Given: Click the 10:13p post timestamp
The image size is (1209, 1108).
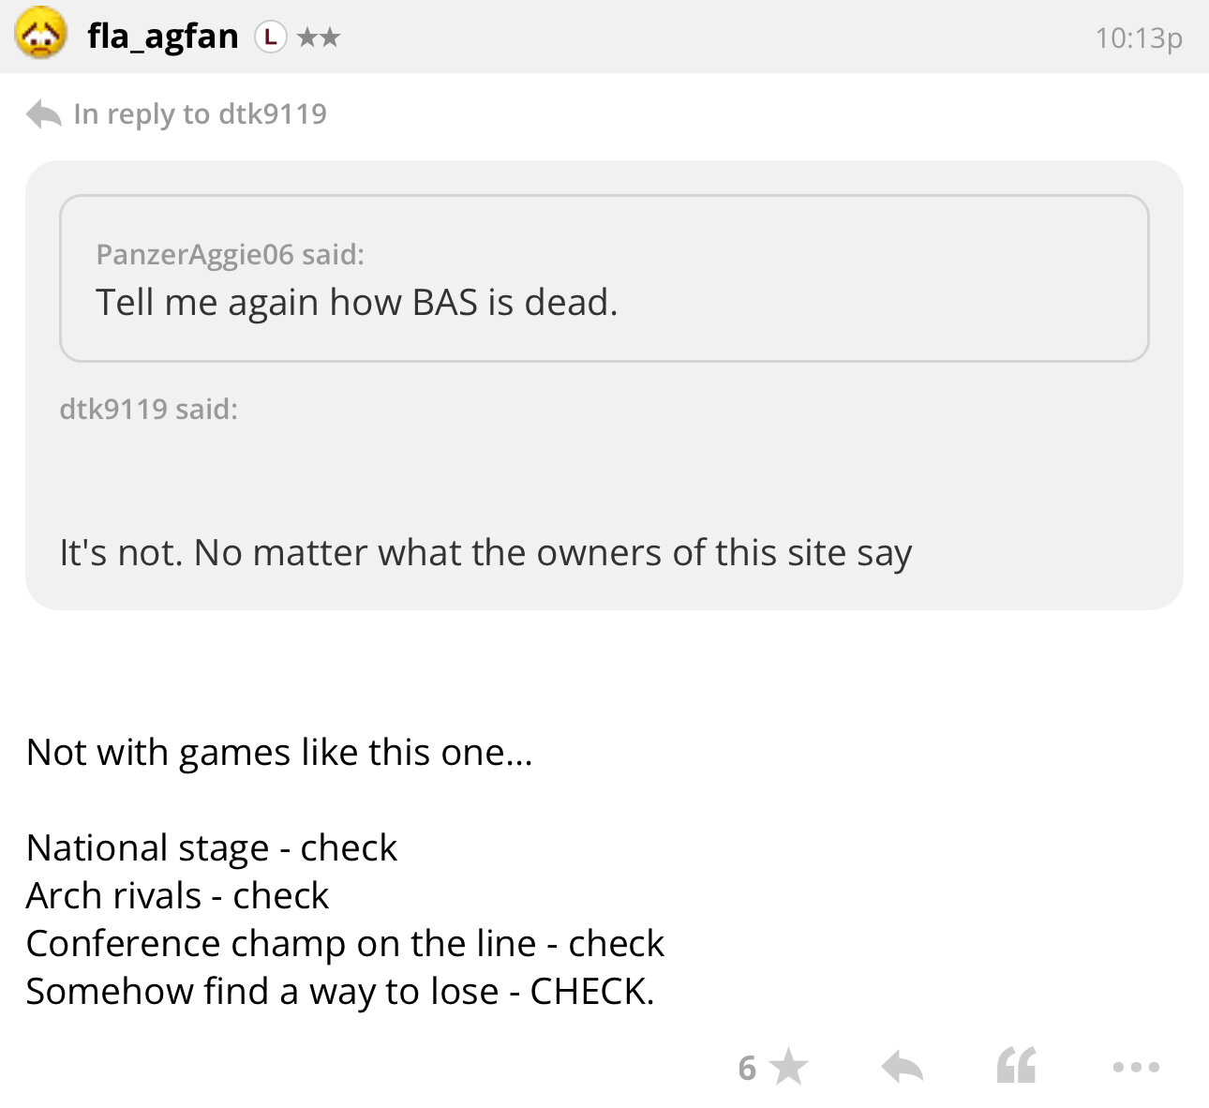Looking at the screenshot, I should click(x=1138, y=38).
